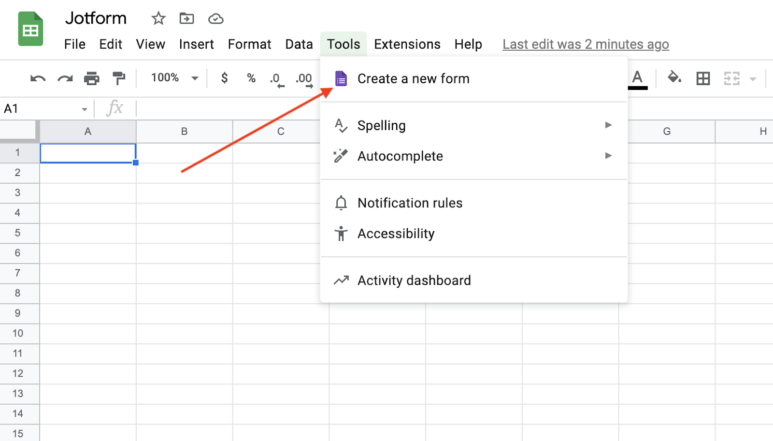Select Create a new form
Image resolution: width=773 pixels, height=441 pixels.
[x=413, y=78]
